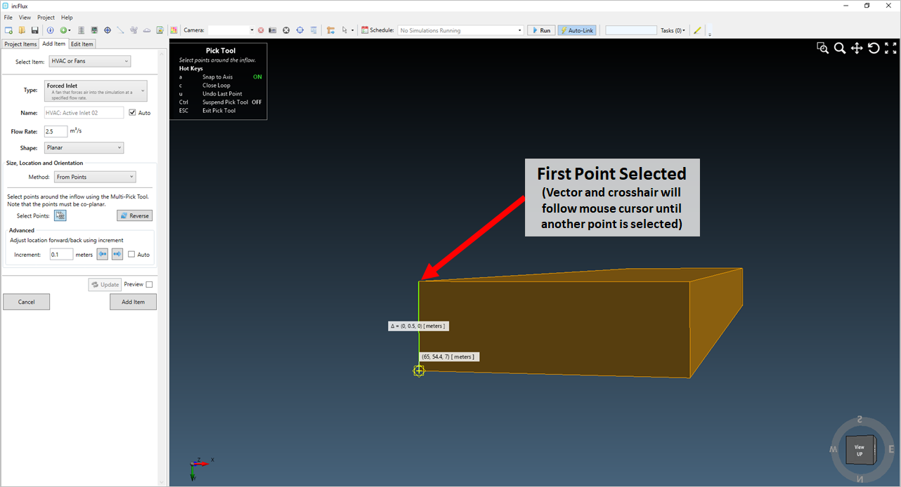Click the Flow Rate input field

click(x=56, y=131)
